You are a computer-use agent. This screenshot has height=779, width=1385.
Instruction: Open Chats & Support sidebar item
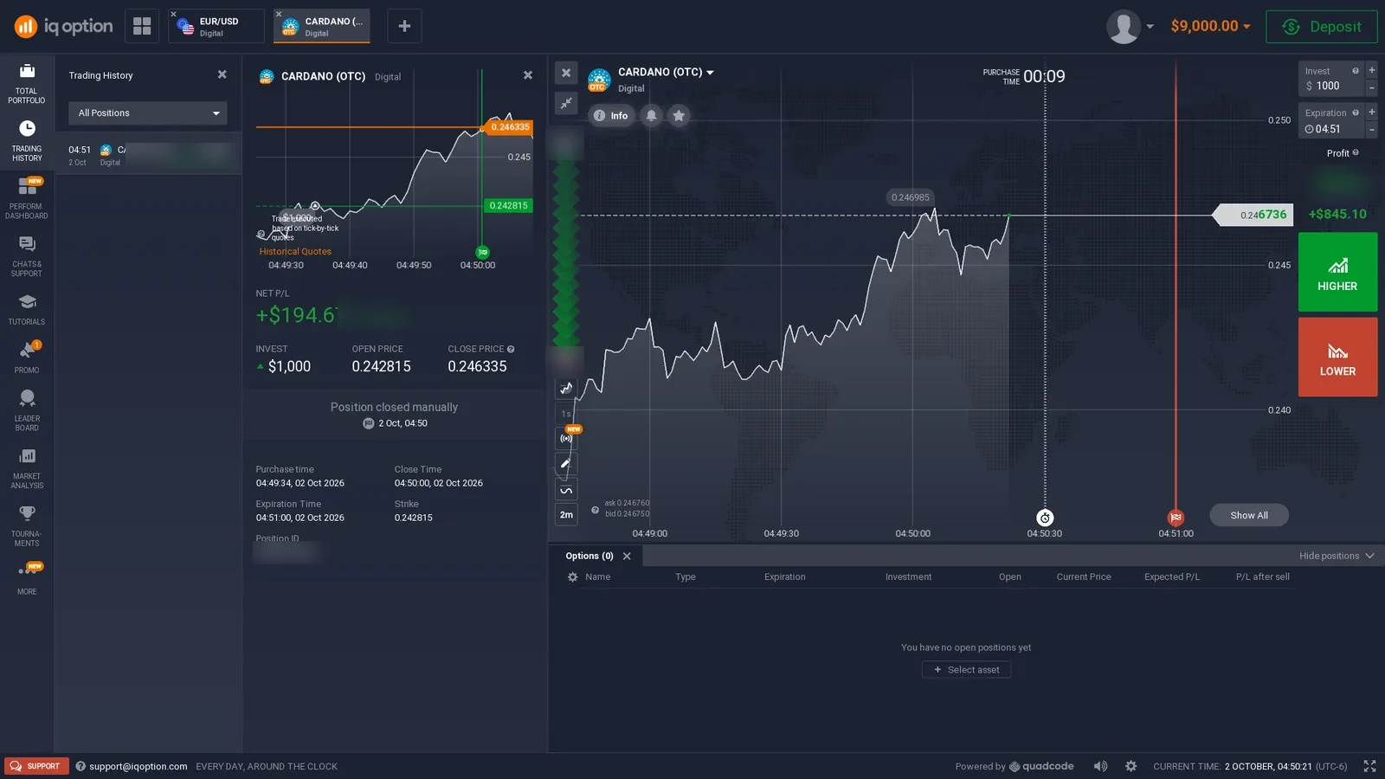pyautogui.click(x=27, y=256)
